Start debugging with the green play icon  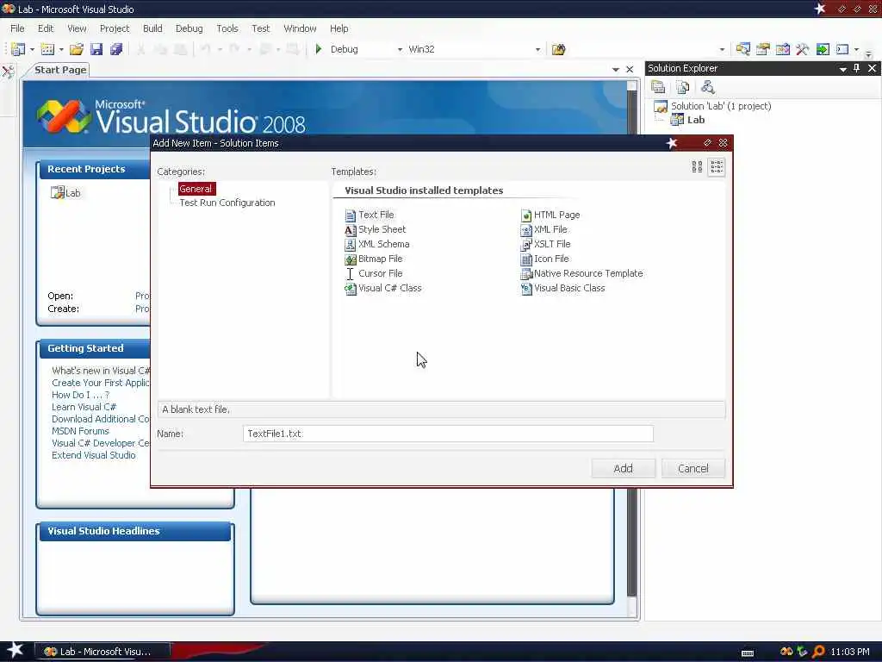click(x=319, y=49)
